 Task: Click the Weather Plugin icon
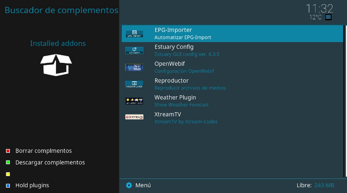(134, 101)
